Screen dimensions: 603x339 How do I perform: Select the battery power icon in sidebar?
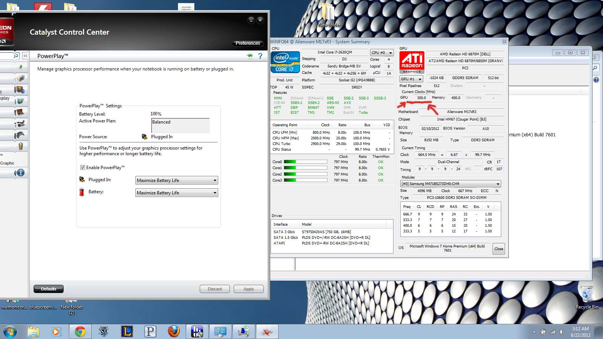coord(20,146)
